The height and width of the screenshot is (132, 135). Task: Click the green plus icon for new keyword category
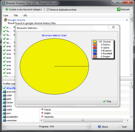pyautogui.click(x=7, y=10)
